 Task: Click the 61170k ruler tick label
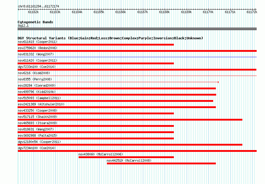click(x=208, y=12)
